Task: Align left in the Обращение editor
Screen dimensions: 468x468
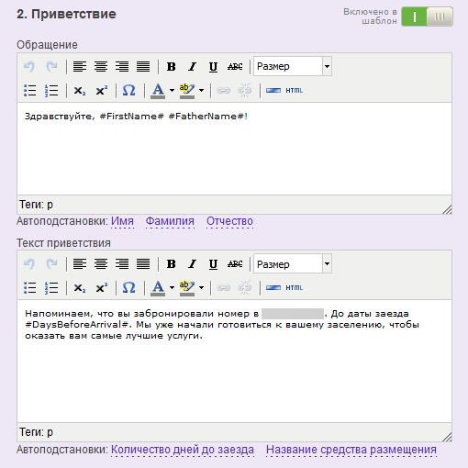Action: 80,66
